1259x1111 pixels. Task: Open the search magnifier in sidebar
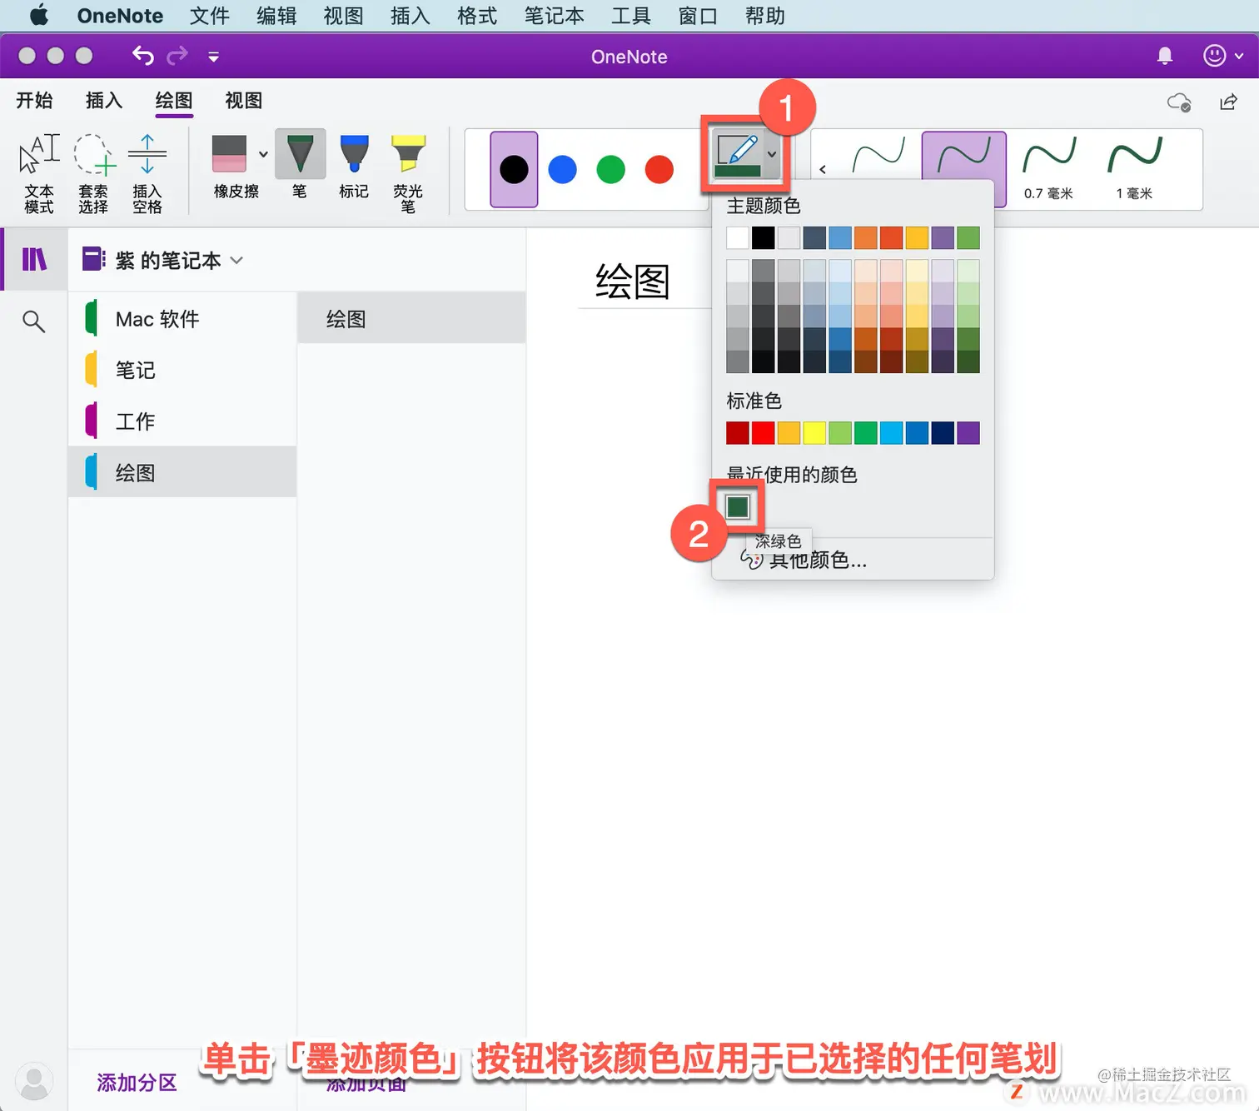point(33,321)
